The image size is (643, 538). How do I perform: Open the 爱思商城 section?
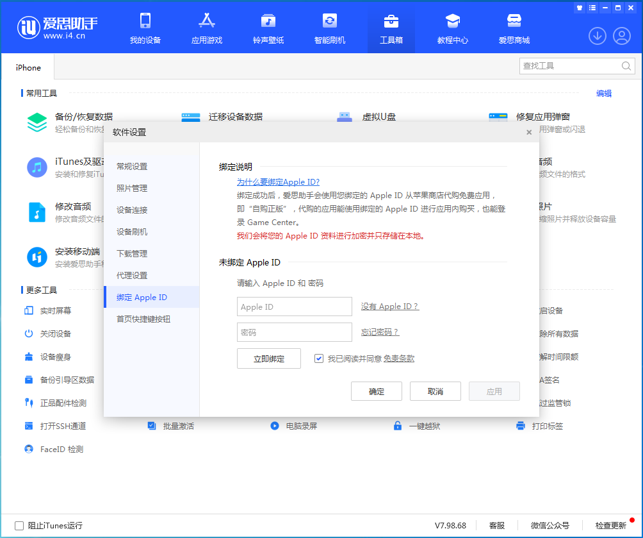click(514, 28)
